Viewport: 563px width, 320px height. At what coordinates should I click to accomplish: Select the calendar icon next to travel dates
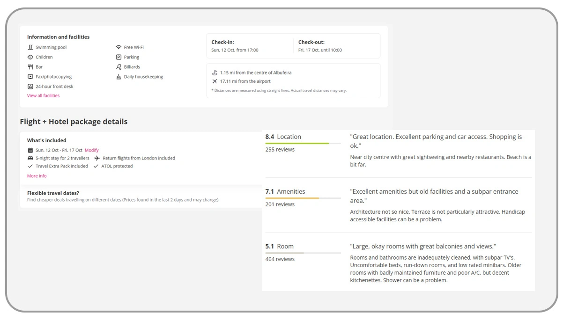30,150
